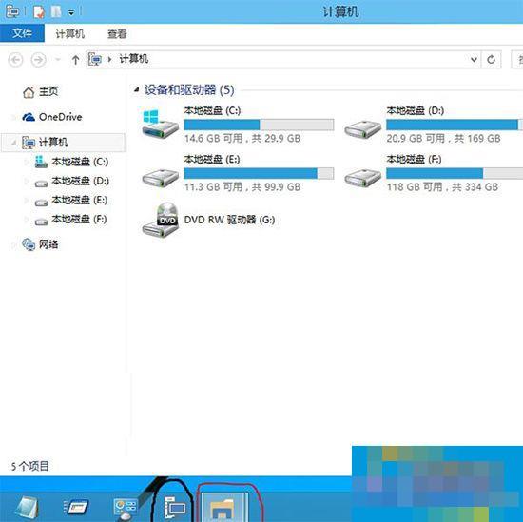The height and width of the screenshot is (522, 523).
Task: Select the D: drive icon in content
Action: tap(363, 129)
